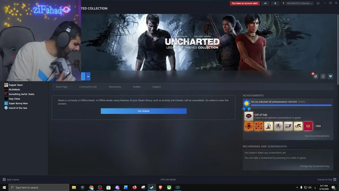Open Change My Screenshot Key link

pyautogui.click(x=315, y=166)
